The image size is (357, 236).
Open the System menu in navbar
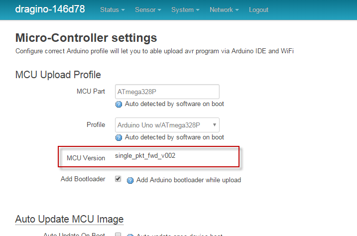pos(185,10)
